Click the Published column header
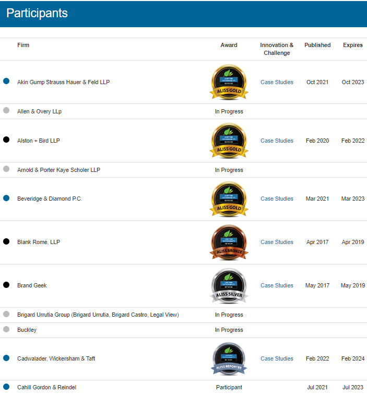This screenshot has height=394, width=367. pyautogui.click(x=317, y=45)
